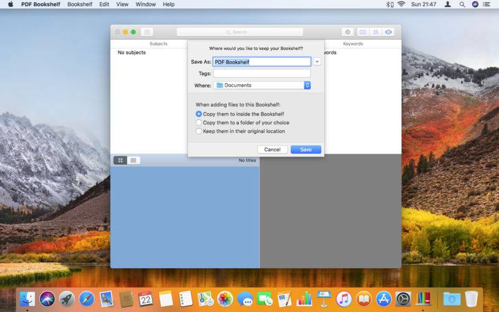Click the Save As name field

[262, 62]
